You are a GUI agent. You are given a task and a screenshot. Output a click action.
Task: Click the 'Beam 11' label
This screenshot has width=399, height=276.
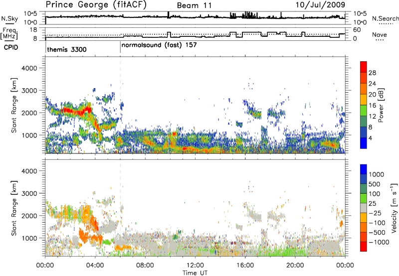(x=195, y=5)
